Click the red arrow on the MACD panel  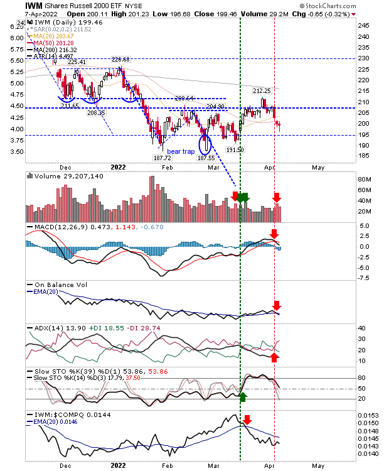pos(274,234)
